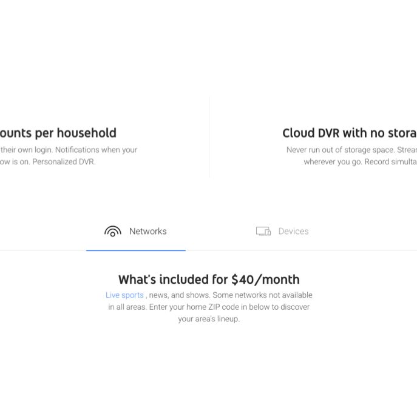Switch to the Devices tab label
The height and width of the screenshot is (408, 417).
point(293,231)
